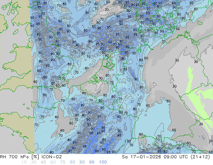Click the '(21+12)' forecast run text

click(201, 157)
